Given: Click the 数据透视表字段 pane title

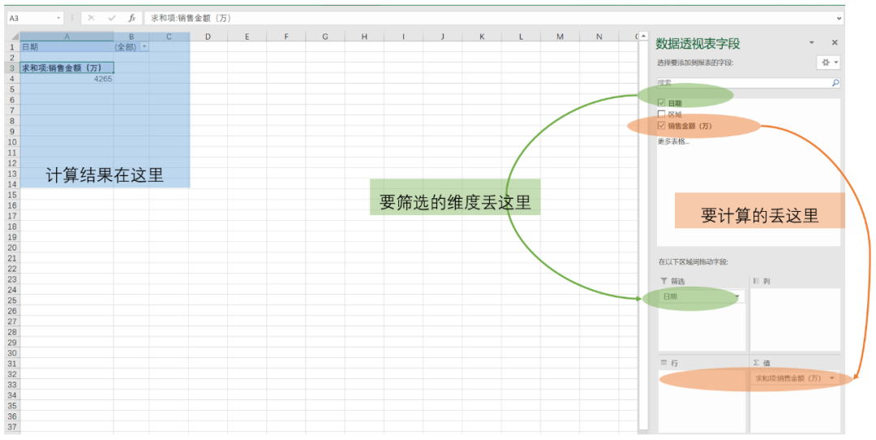Looking at the screenshot, I should pyautogui.click(x=698, y=43).
